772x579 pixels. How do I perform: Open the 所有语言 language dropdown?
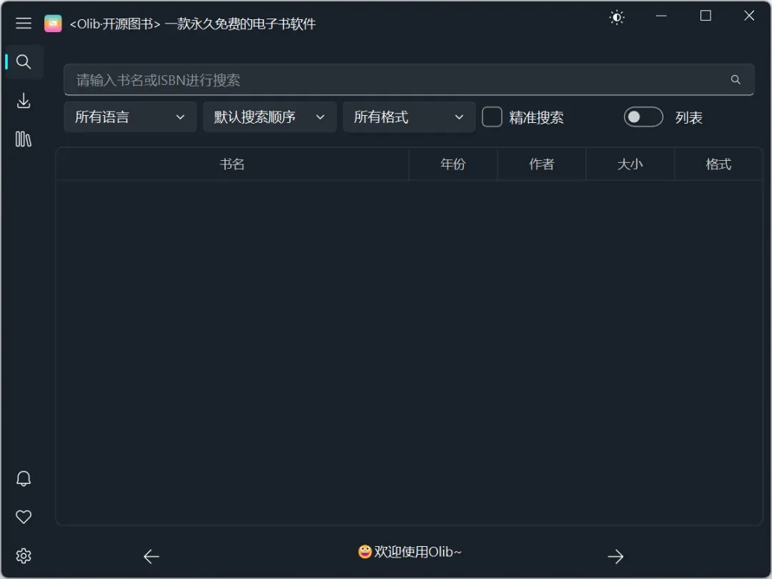pos(129,117)
